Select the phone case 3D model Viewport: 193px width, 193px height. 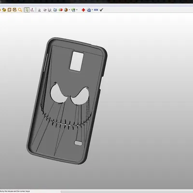click(x=67, y=100)
